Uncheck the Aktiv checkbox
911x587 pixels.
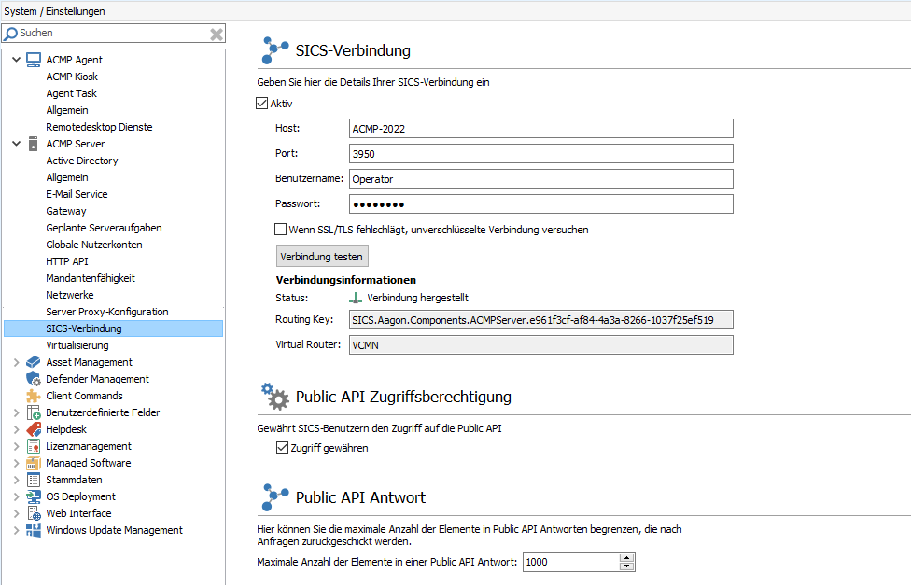[x=262, y=104]
